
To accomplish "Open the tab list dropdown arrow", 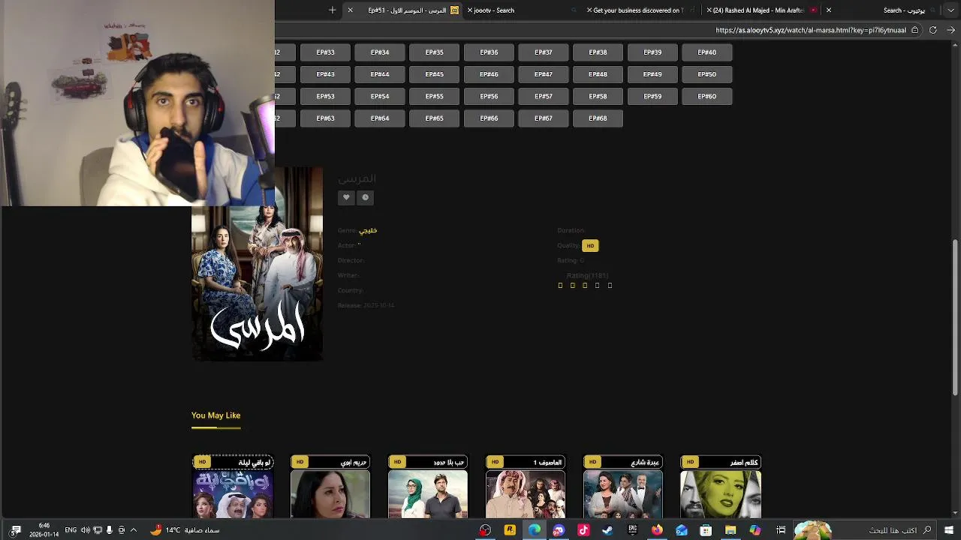I will pos(950,10).
